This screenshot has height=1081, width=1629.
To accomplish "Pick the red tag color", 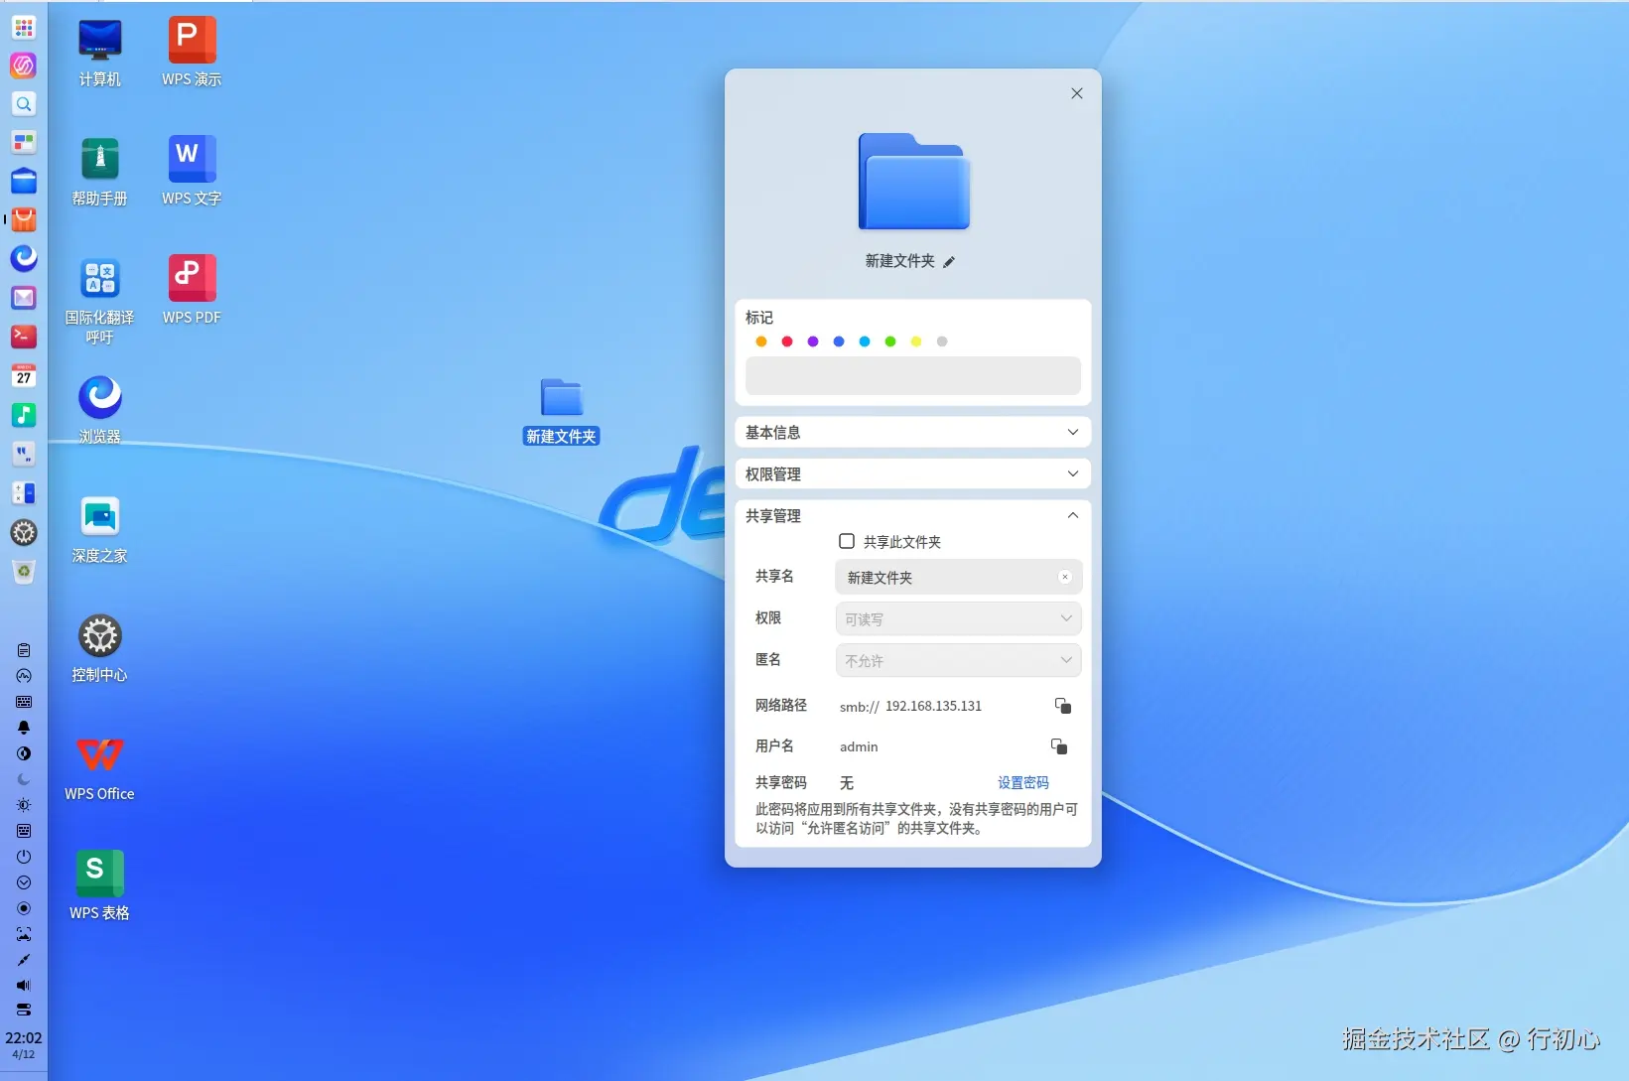I will click(x=787, y=341).
